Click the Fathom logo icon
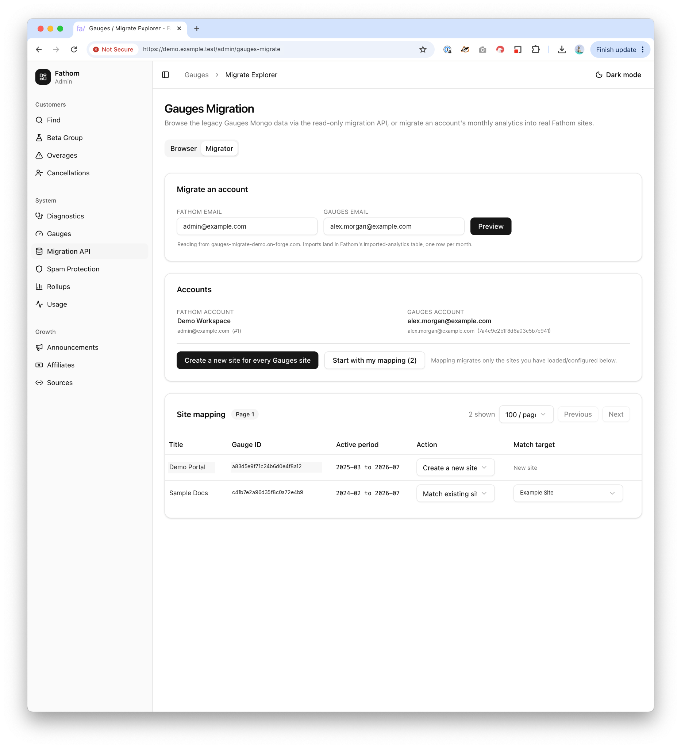This screenshot has width=681, height=748. pyautogui.click(x=43, y=77)
